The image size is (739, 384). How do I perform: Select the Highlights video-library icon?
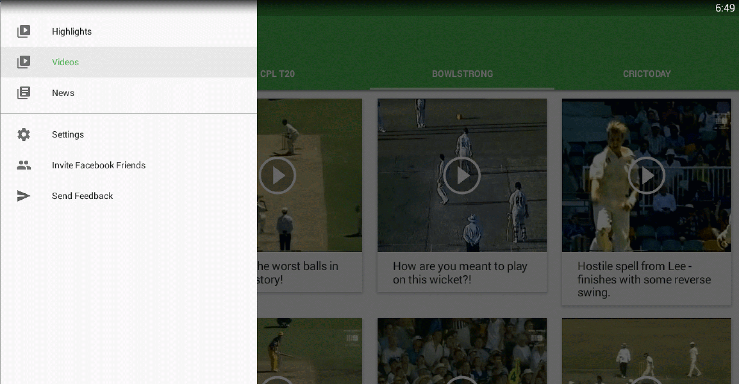click(x=24, y=31)
